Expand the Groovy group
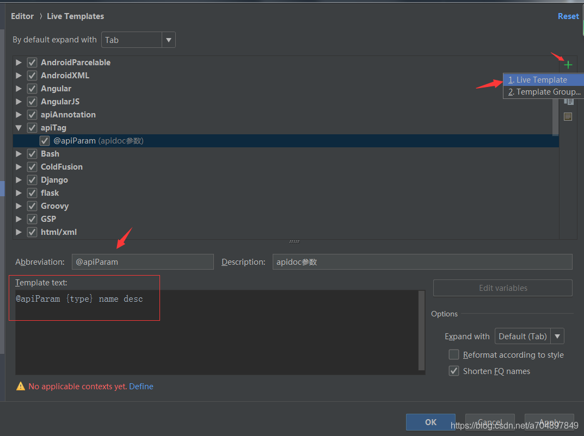584x436 pixels. pos(19,205)
